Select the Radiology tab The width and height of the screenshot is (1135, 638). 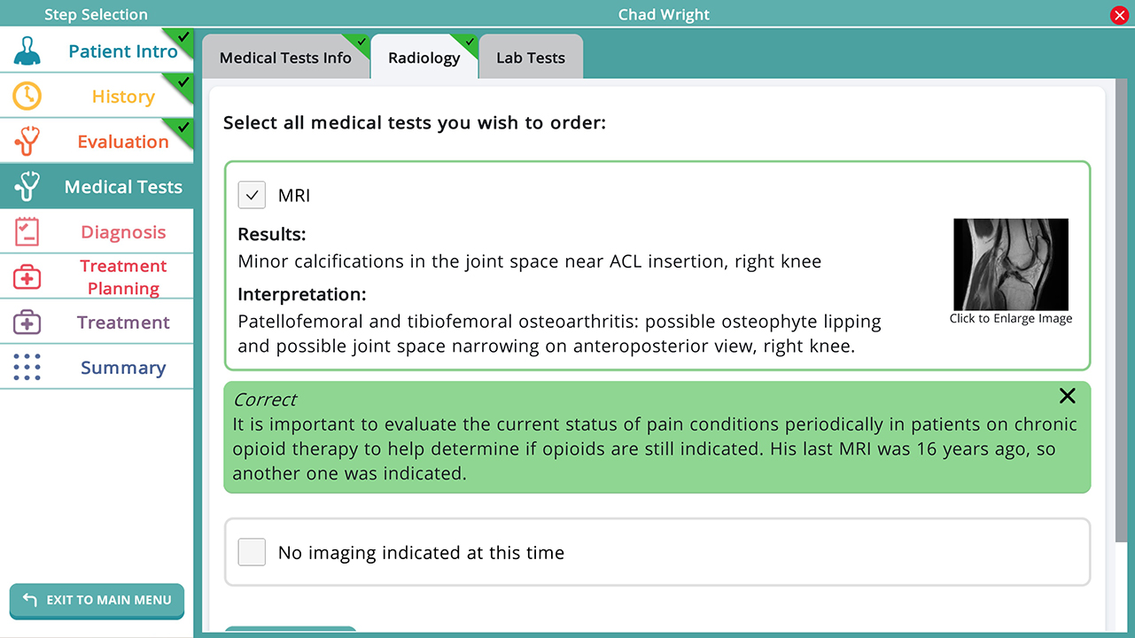[424, 58]
